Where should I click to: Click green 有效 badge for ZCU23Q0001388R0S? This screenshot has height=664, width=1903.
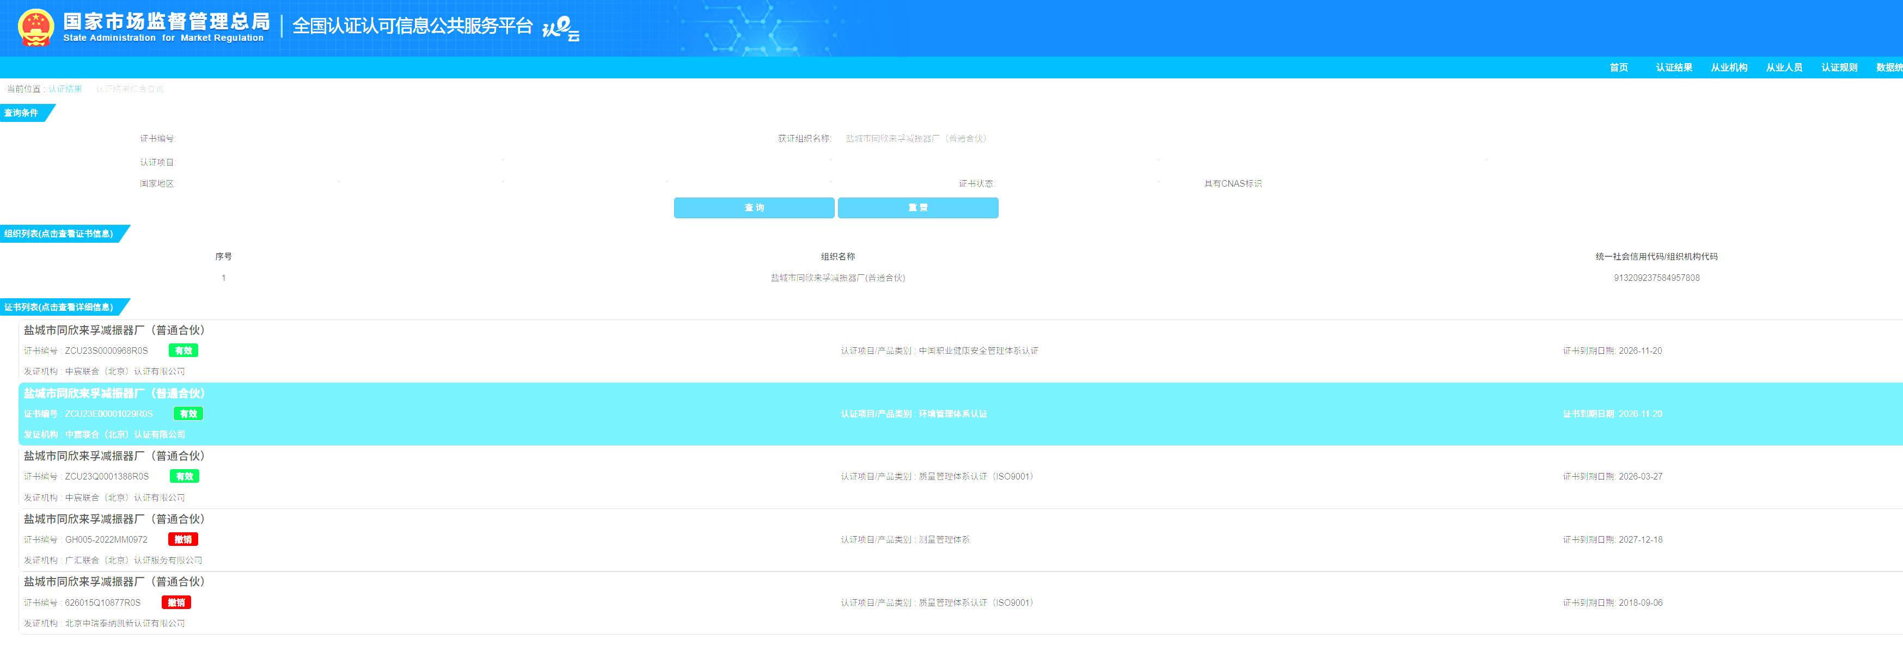[184, 476]
